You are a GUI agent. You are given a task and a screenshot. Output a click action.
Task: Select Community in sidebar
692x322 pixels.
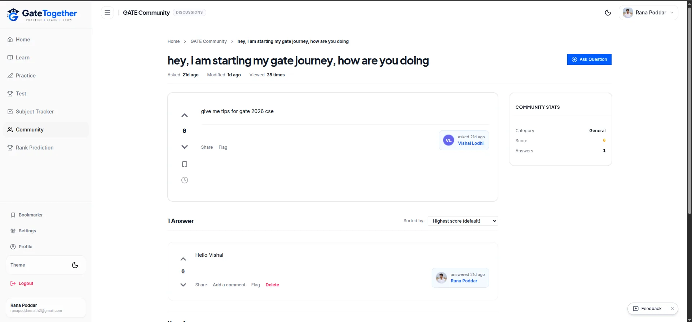click(46, 130)
